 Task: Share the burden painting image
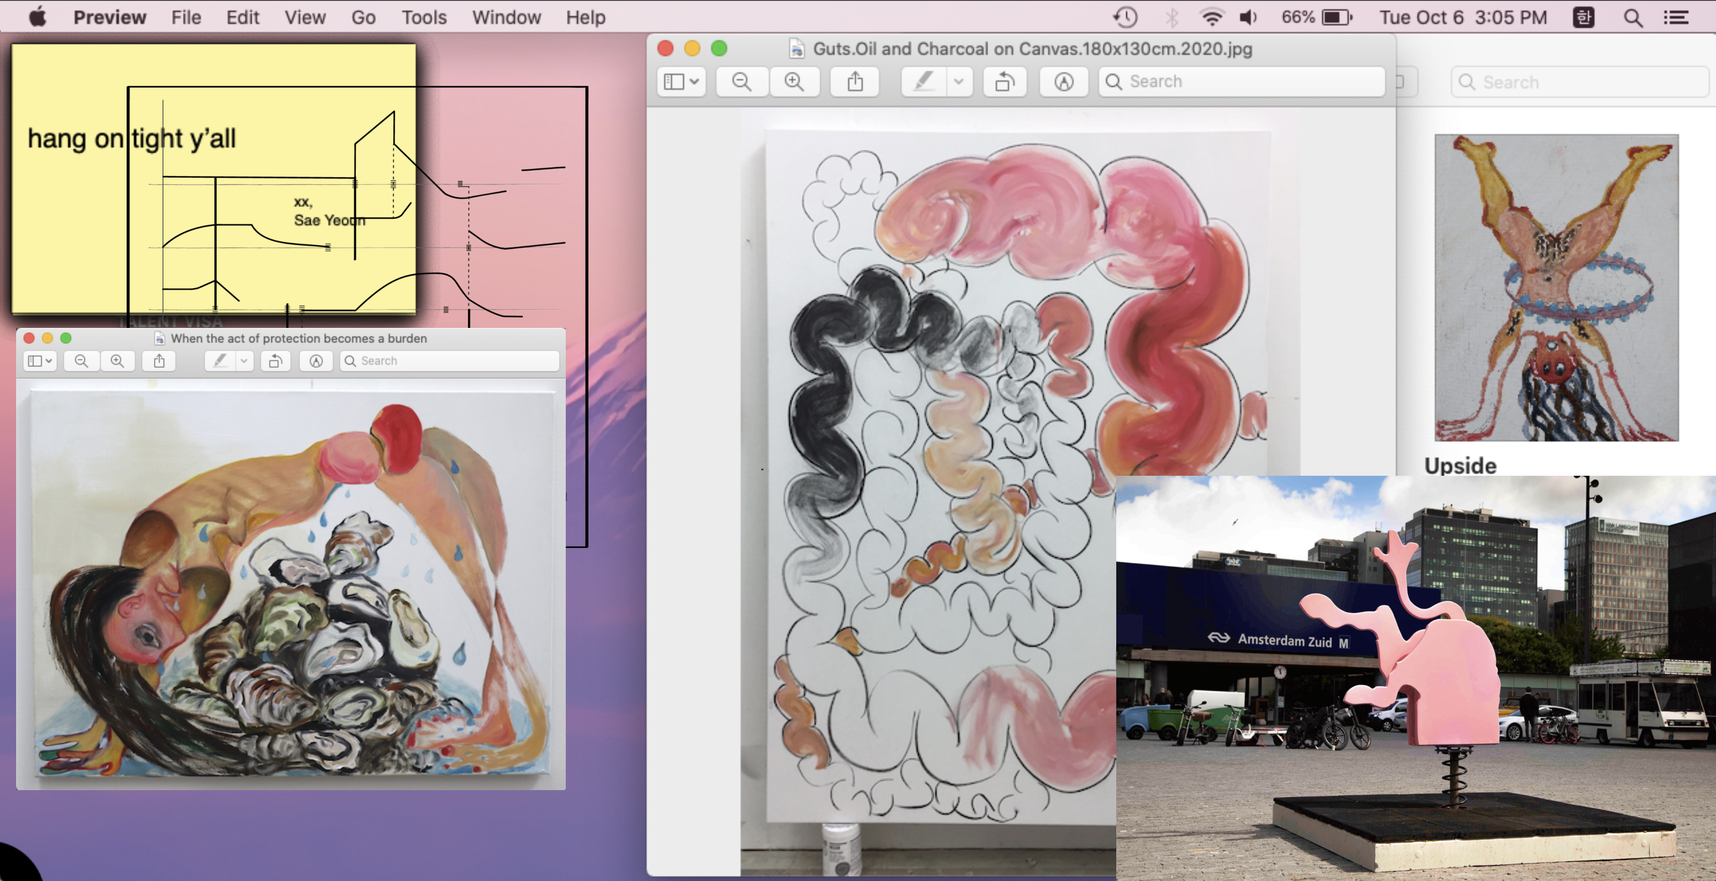159,361
